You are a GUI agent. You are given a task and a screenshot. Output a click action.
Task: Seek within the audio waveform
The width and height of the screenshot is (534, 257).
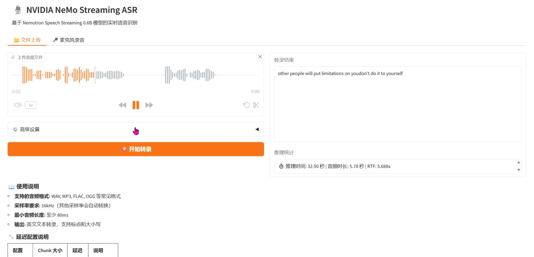pyautogui.click(x=135, y=75)
